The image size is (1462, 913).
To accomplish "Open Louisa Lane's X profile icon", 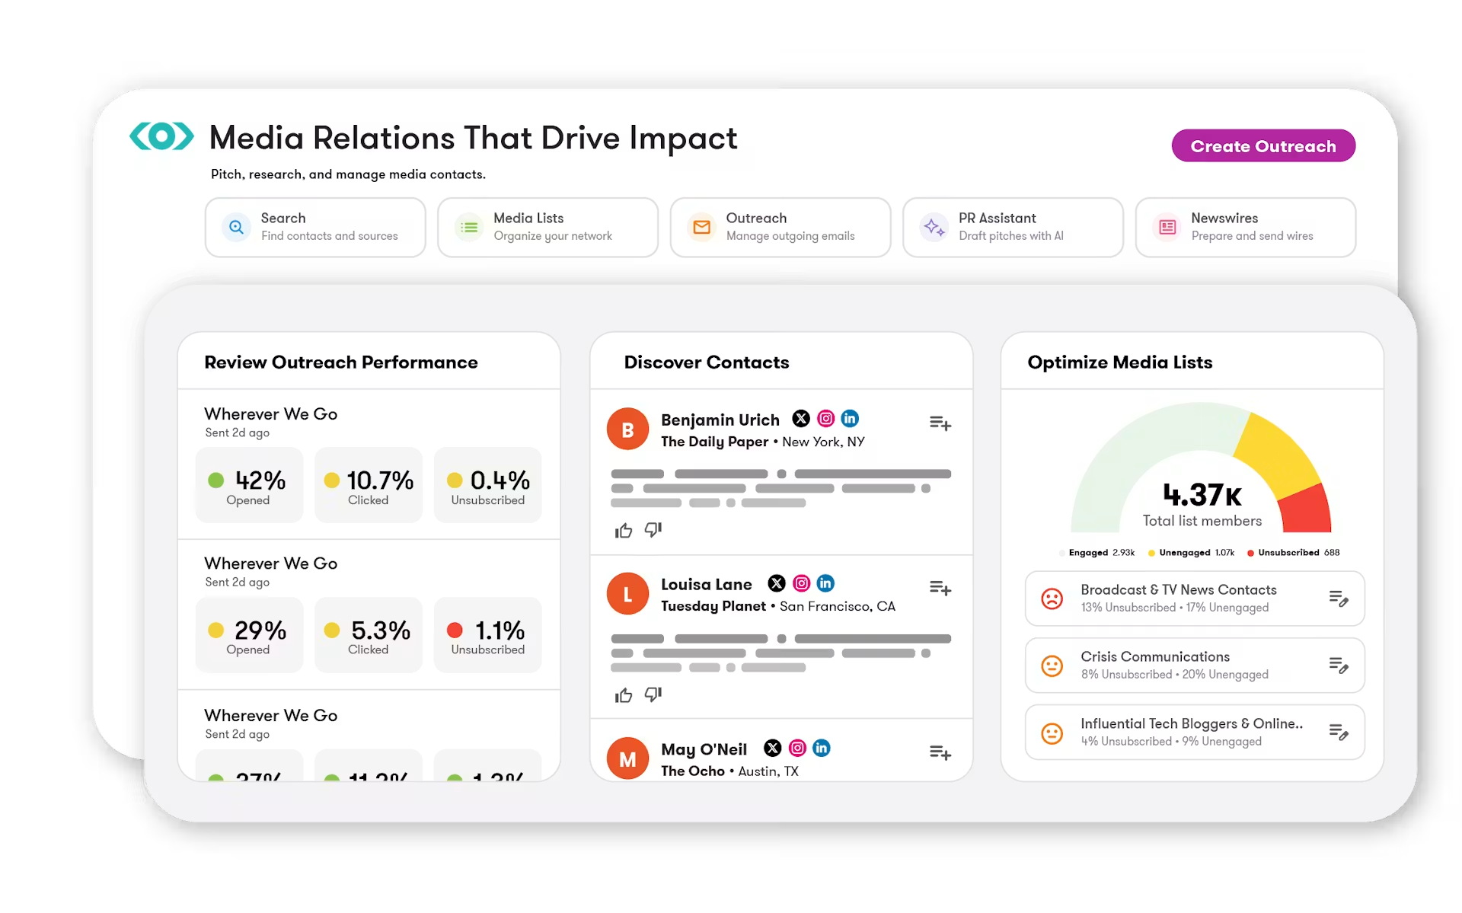I will click(x=777, y=583).
